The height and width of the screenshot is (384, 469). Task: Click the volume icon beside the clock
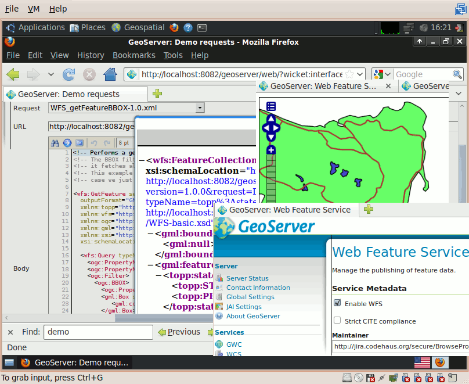(x=424, y=27)
